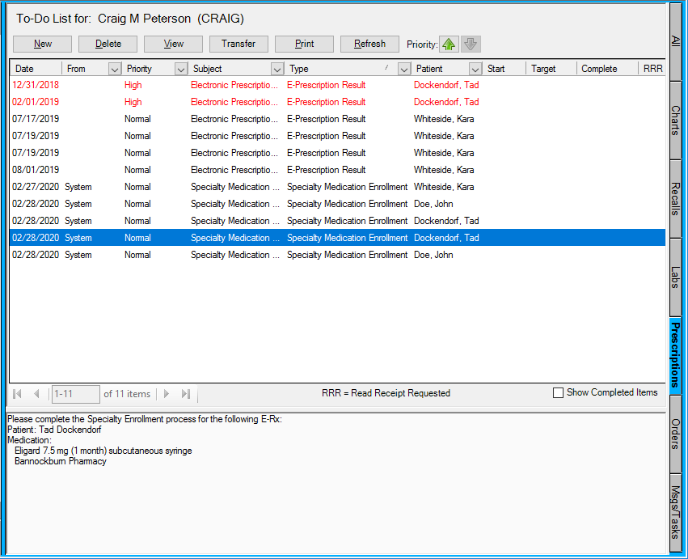Click the page range input field
The image size is (688, 559).
[75, 394]
